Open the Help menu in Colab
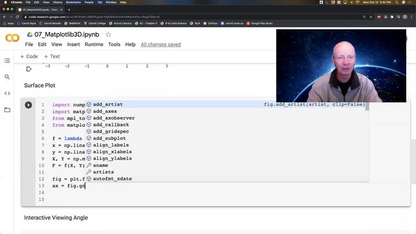 130,44
